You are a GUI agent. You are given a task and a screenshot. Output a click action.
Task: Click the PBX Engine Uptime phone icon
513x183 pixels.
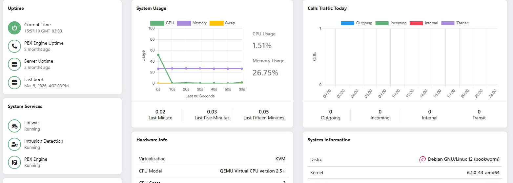click(x=14, y=46)
